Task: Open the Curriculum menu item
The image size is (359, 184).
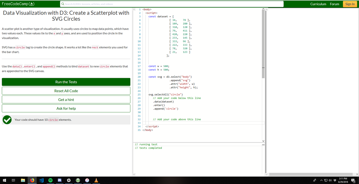Action: (x=318, y=4)
